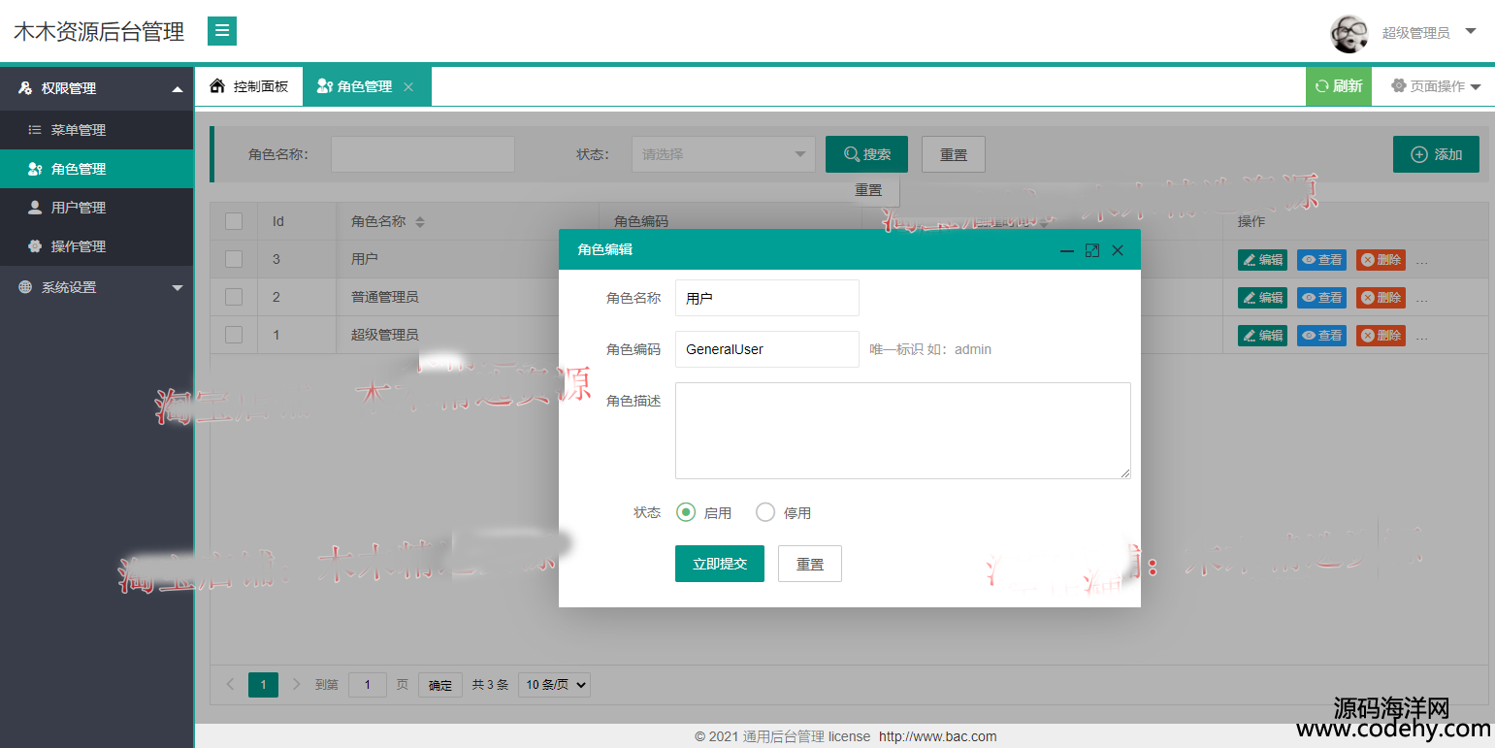Viewport: 1495px width, 748px height.
Task: Open the 超级管理员 account dropdown arrow
Action: [x=1471, y=32]
